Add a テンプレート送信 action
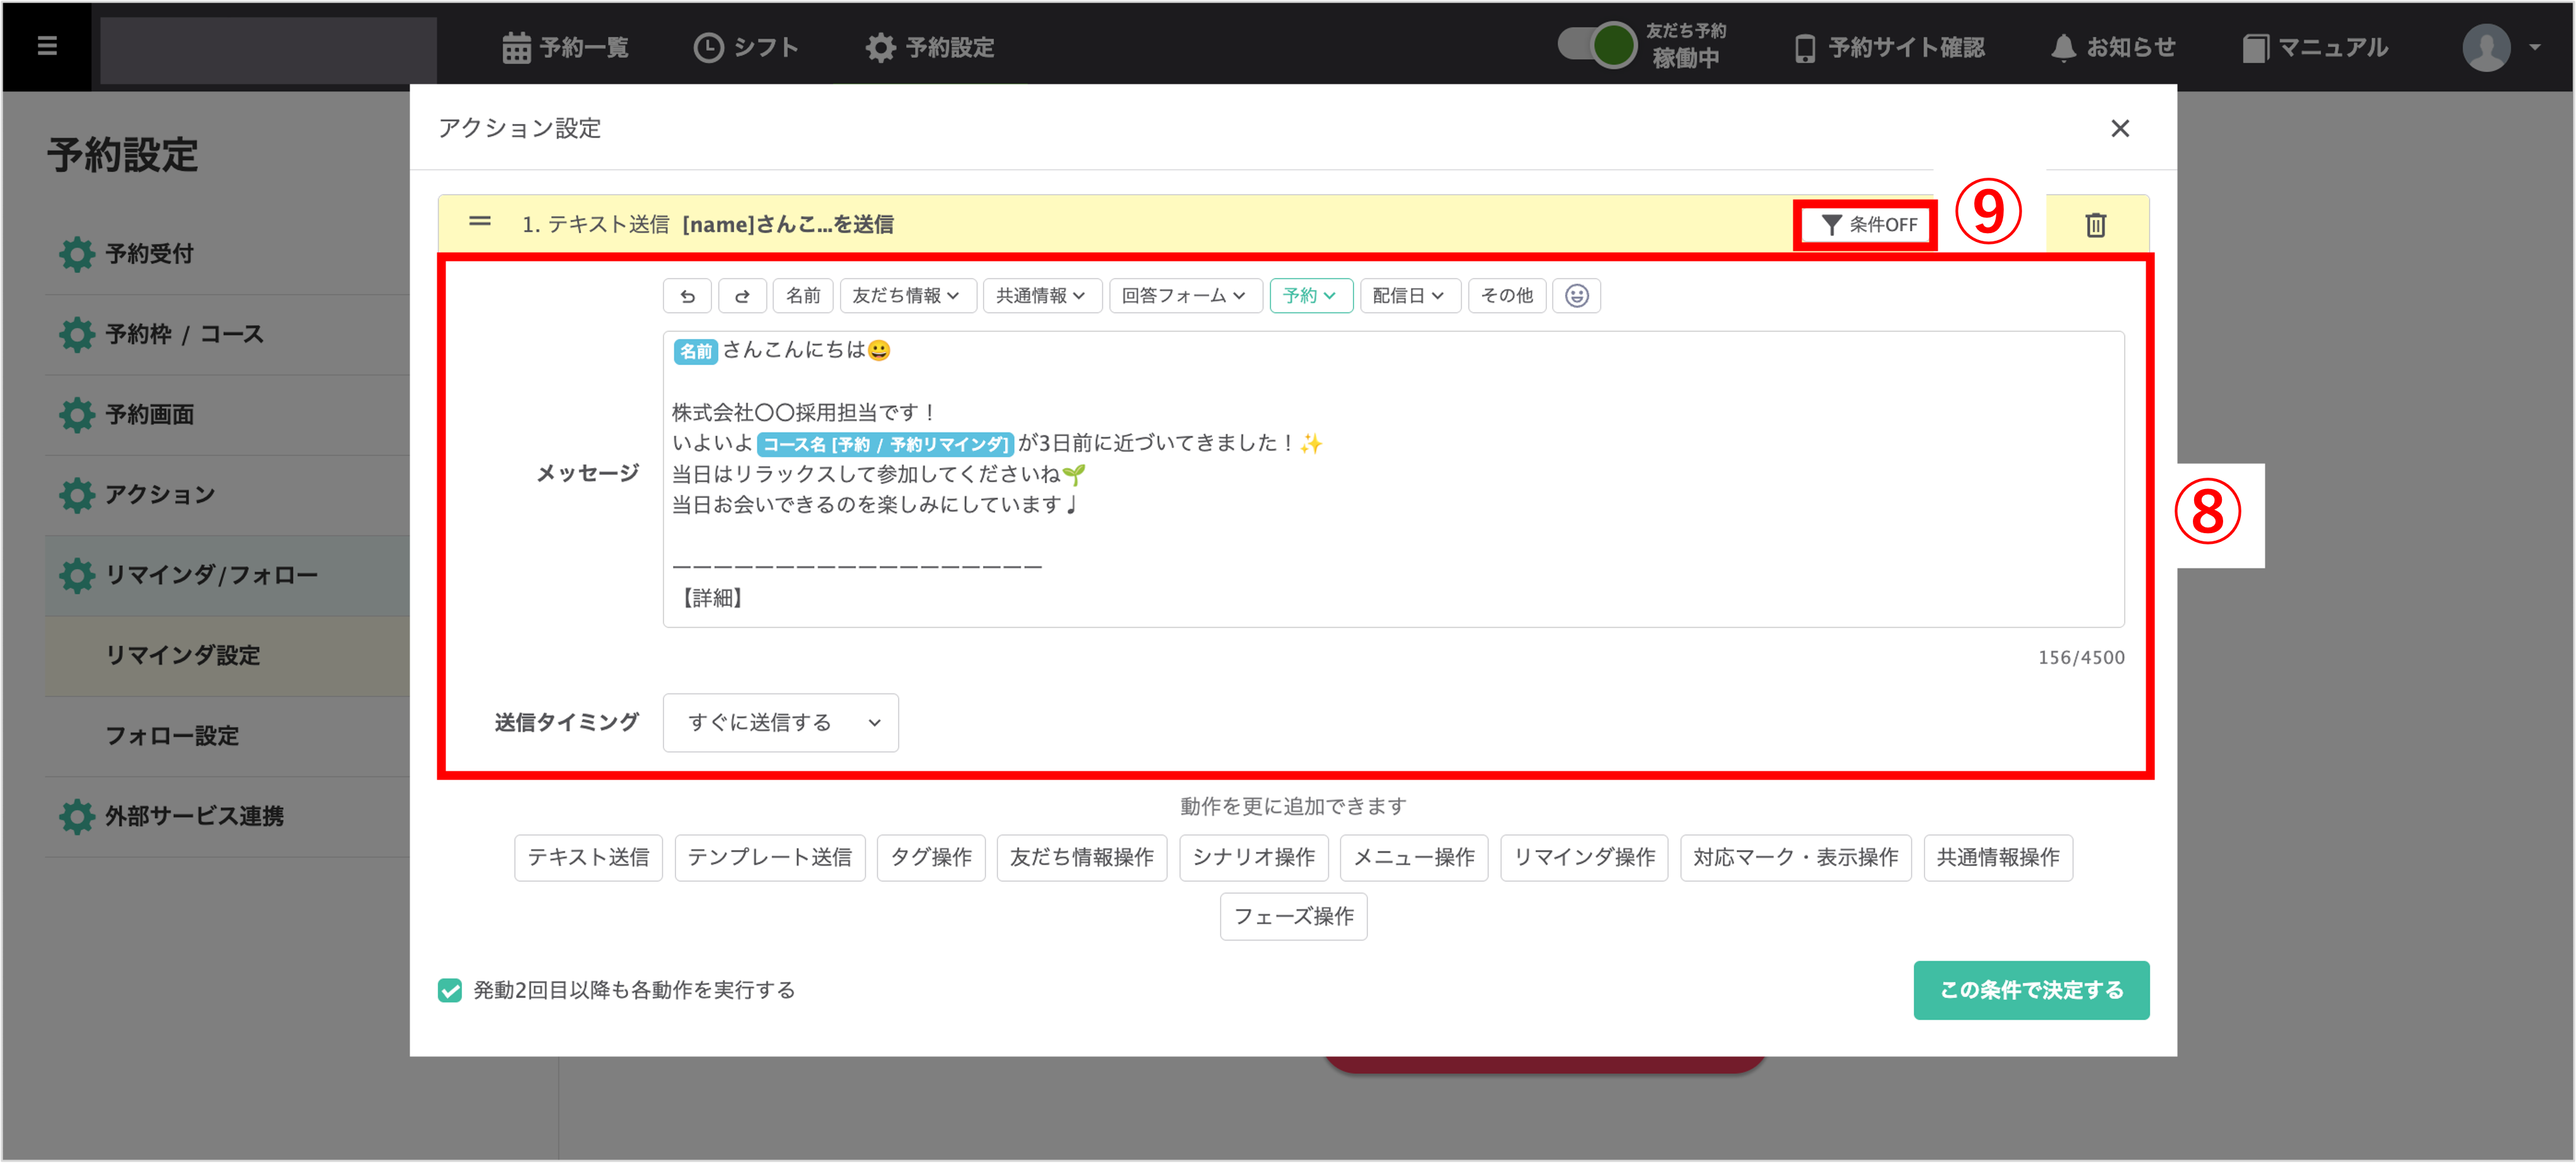This screenshot has height=1164, width=2576. (x=769, y=858)
